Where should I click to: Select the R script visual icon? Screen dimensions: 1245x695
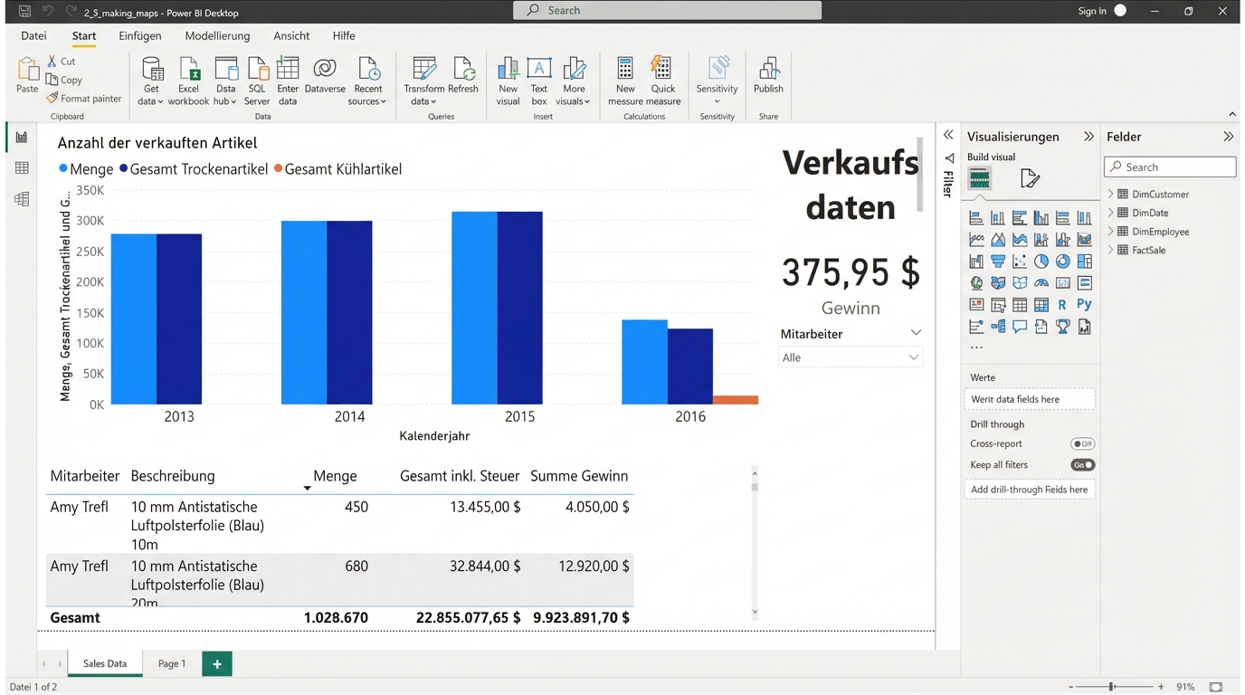(1062, 305)
